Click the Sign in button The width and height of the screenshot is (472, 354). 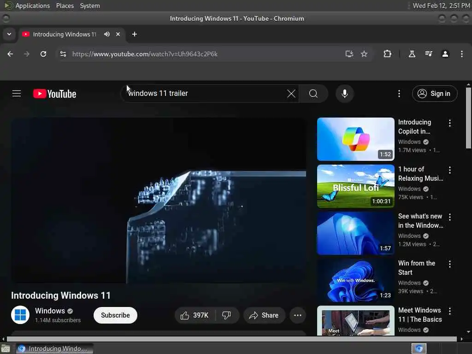(x=435, y=94)
